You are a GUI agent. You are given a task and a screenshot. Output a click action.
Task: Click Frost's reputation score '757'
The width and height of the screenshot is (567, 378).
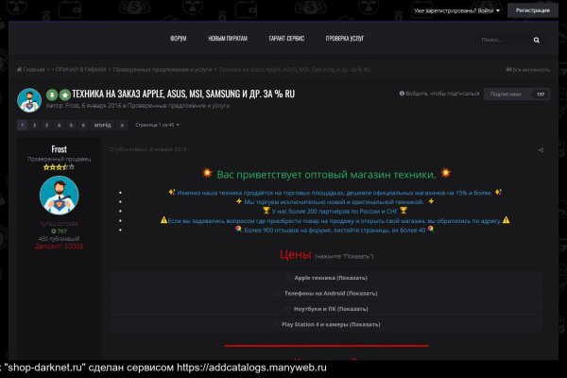pos(59,232)
